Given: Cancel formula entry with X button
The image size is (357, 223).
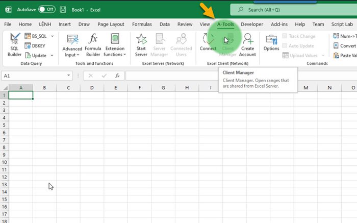Looking at the screenshot, I should [x=91, y=76].
